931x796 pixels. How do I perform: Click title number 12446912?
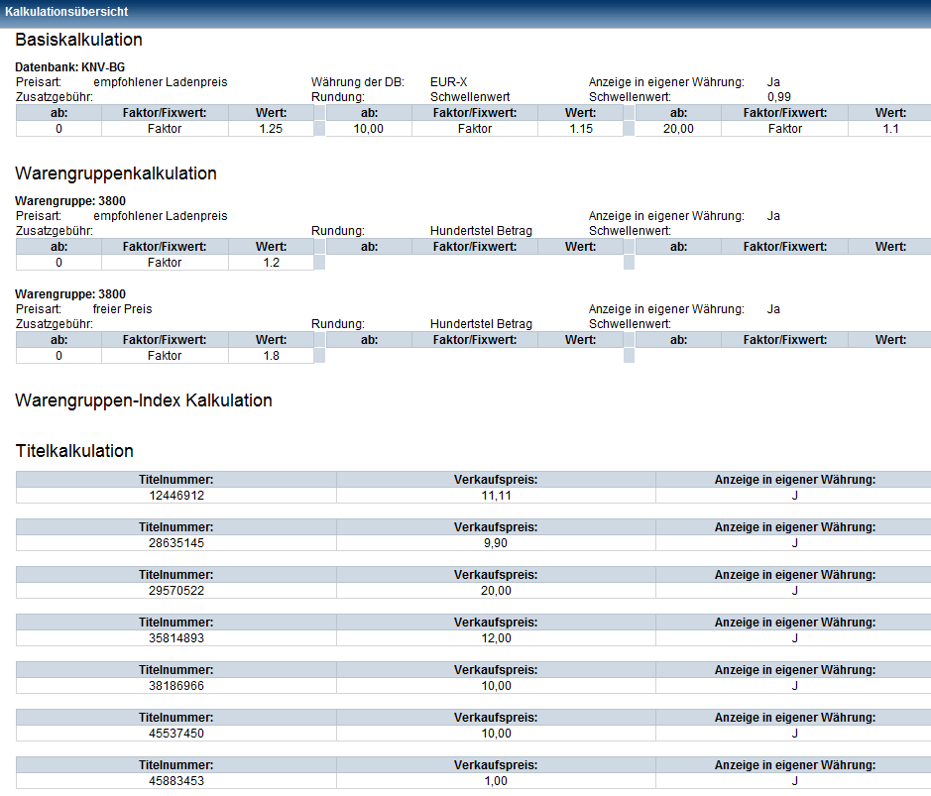click(x=176, y=496)
